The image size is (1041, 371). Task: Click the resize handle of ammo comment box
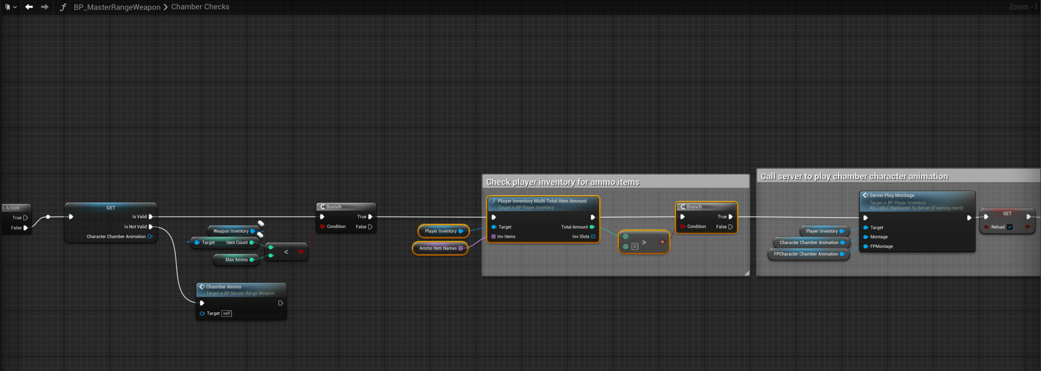(x=746, y=273)
